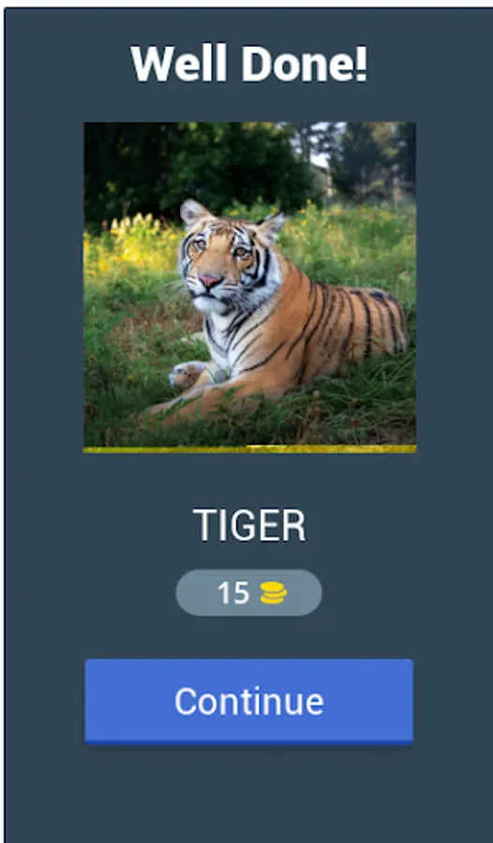Click the word Continue on blue button

(x=248, y=701)
